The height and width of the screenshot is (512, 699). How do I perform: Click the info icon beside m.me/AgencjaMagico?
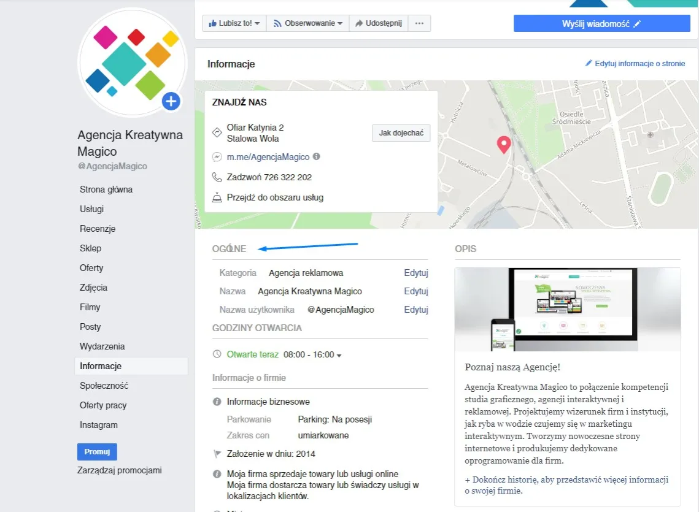(317, 157)
